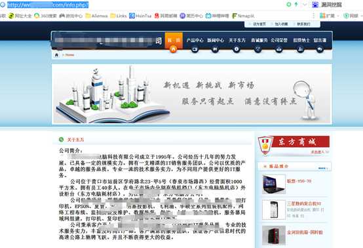
Task: Open 新闻中心 navigation item
Action: pos(216,40)
